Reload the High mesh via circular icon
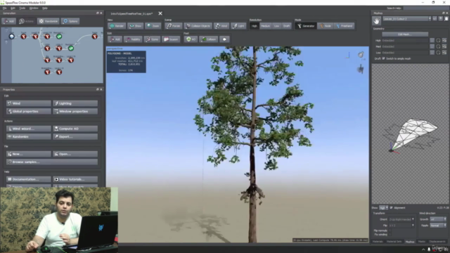This screenshot has width=450, height=253. point(438,41)
